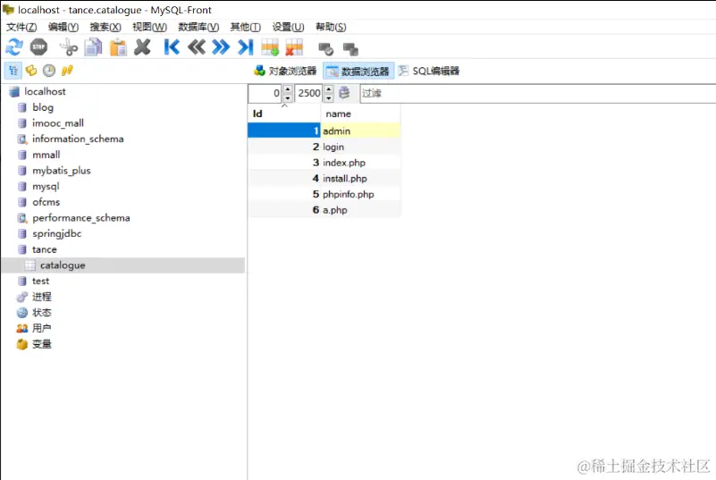Click the limit field showing 2500
Image resolution: width=716 pixels, height=480 pixels.
pyautogui.click(x=309, y=93)
